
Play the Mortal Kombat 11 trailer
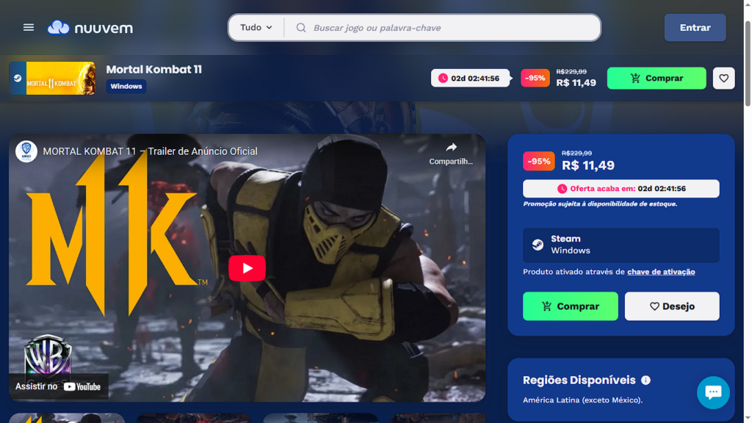(247, 268)
